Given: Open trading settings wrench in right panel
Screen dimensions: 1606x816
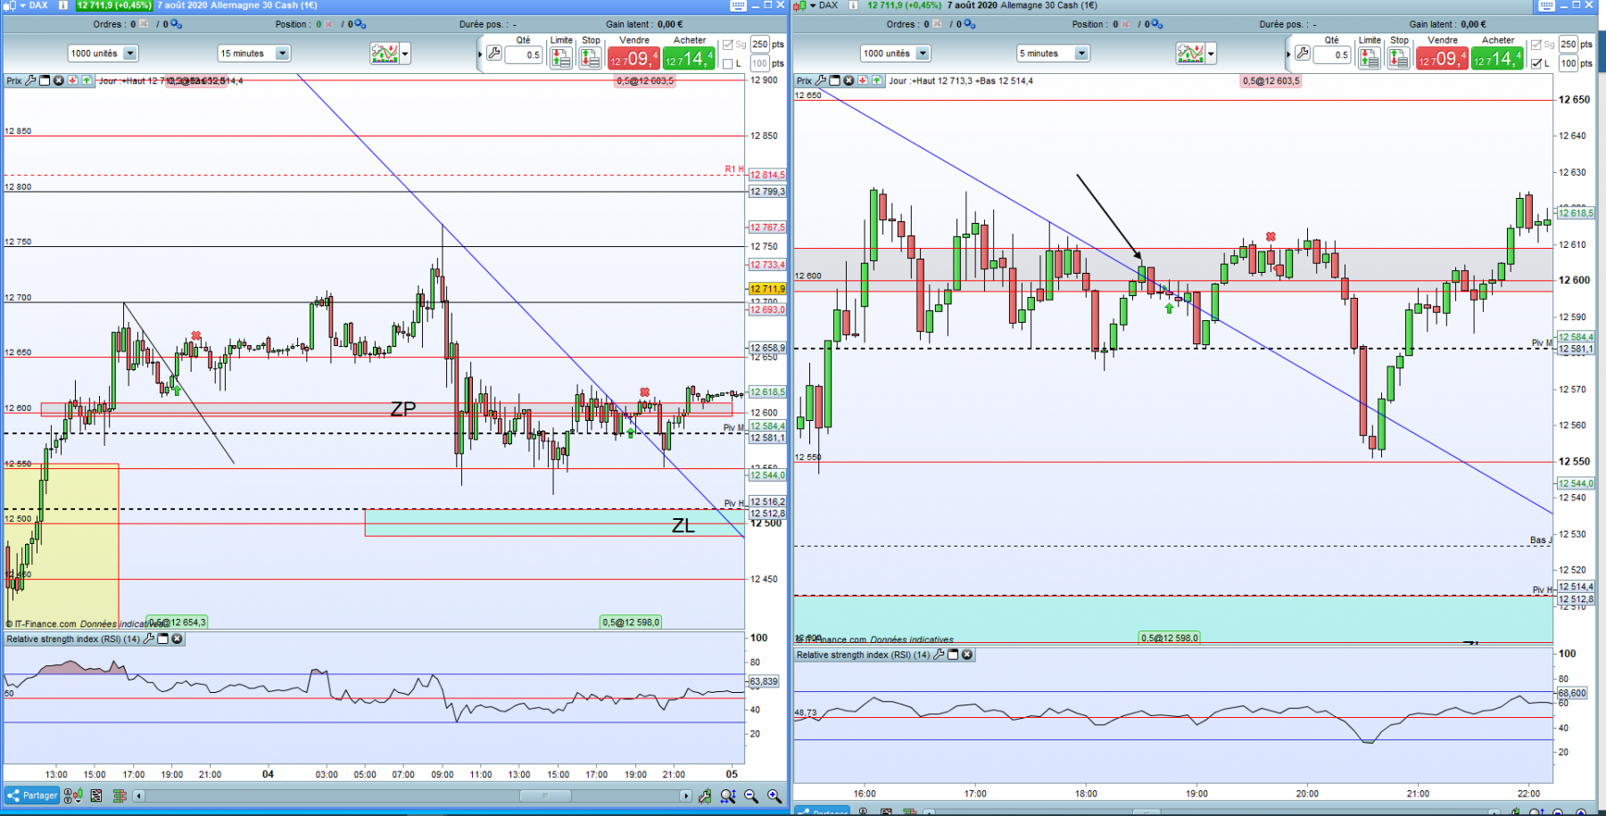Looking at the screenshot, I should (1303, 54).
